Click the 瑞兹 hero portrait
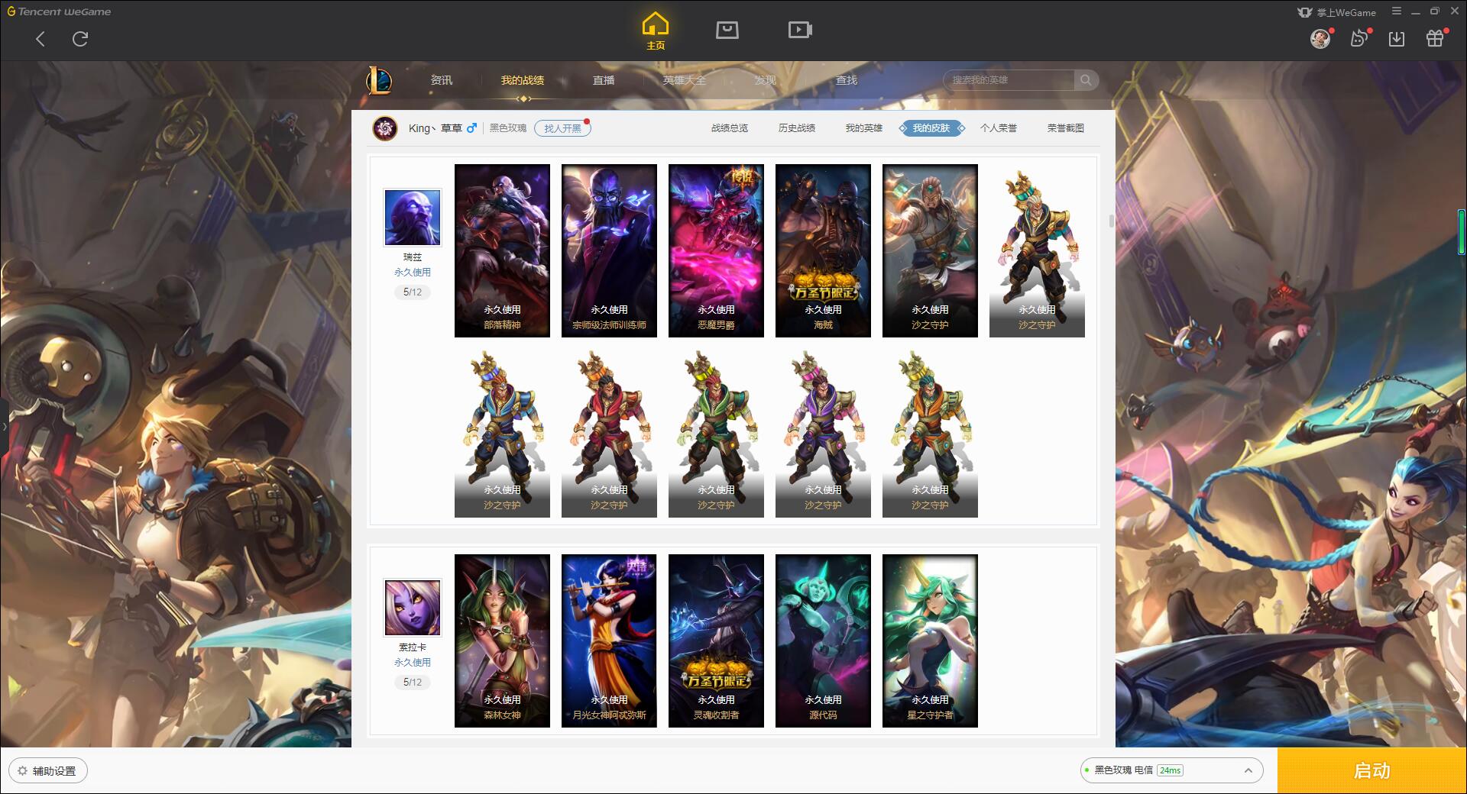1467x794 pixels. (x=413, y=218)
